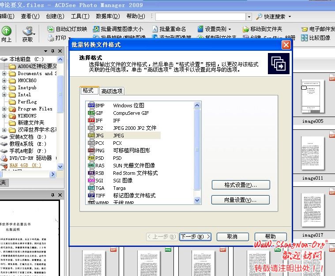Start auto slideshow (自动幻灯放映)

tap(67, 29)
